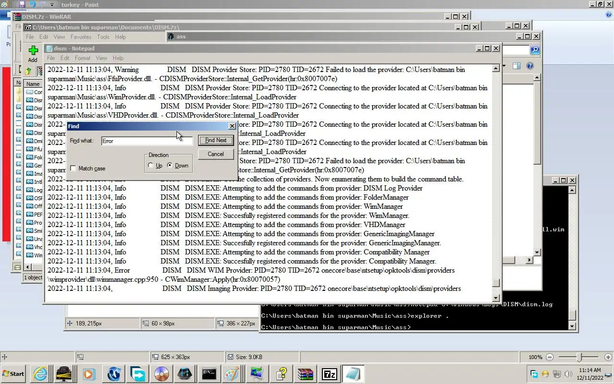Open the Notepad File menu

point(51,58)
